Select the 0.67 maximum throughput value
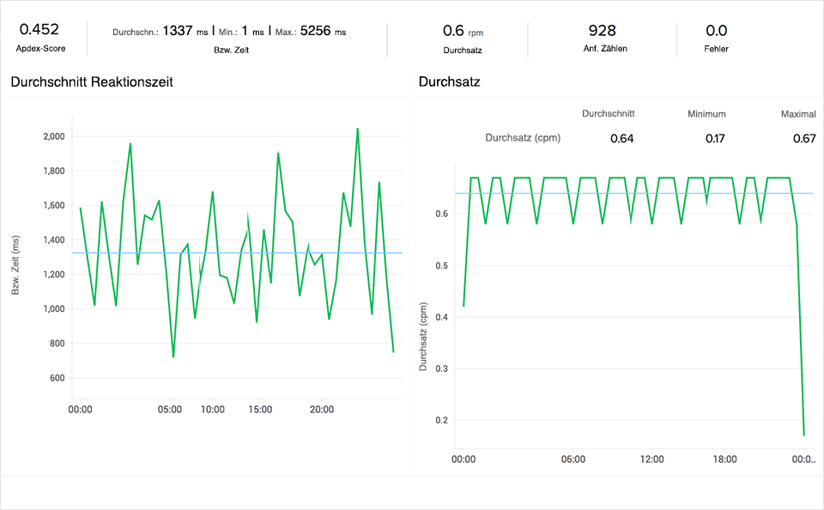824x510 pixels. 804,138
